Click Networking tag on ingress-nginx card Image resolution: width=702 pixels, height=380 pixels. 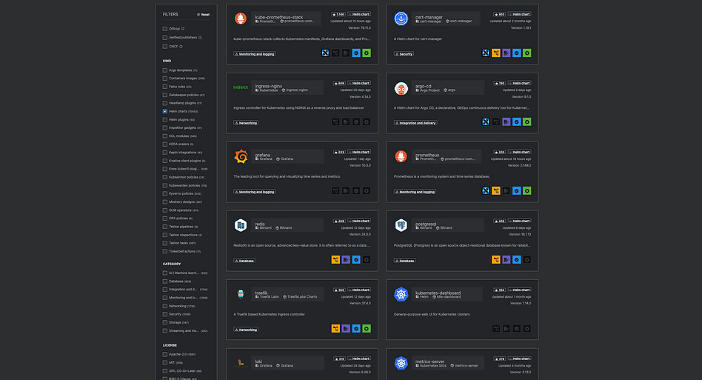(246, 123)
